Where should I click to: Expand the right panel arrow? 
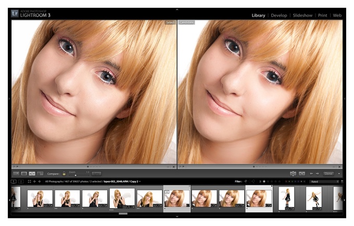[345, 98]
